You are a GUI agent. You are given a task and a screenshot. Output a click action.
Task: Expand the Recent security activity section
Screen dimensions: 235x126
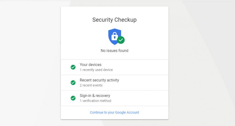(x=99, y=80)
